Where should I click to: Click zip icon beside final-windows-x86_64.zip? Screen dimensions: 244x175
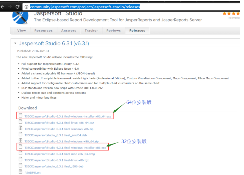click(x=20, y=140)
